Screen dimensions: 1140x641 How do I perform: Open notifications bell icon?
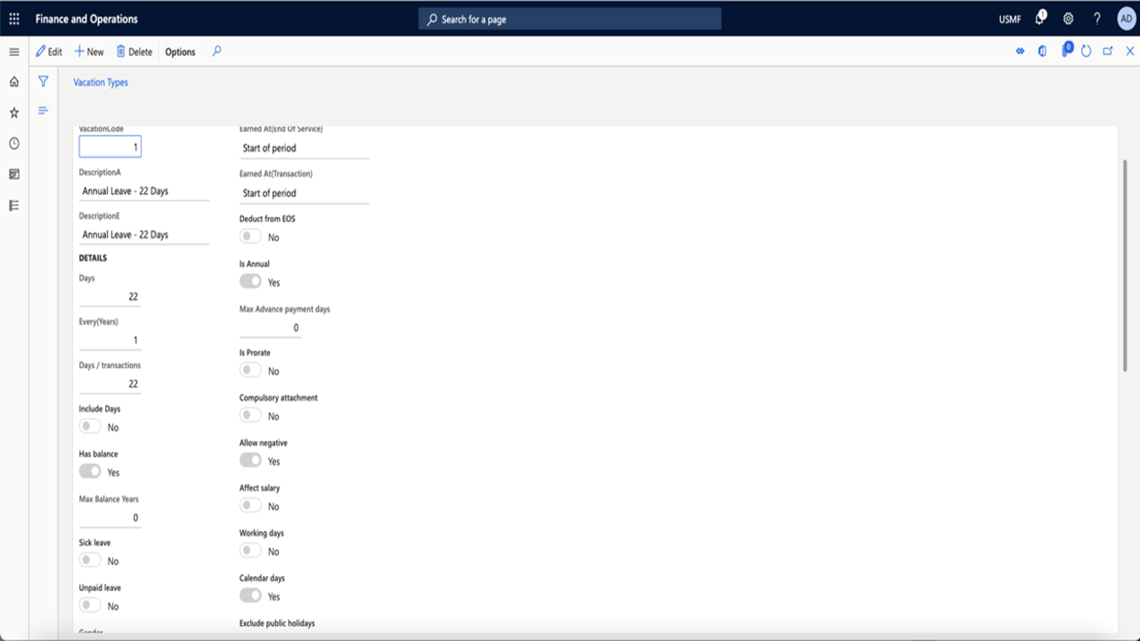(x=1039, y=19)
